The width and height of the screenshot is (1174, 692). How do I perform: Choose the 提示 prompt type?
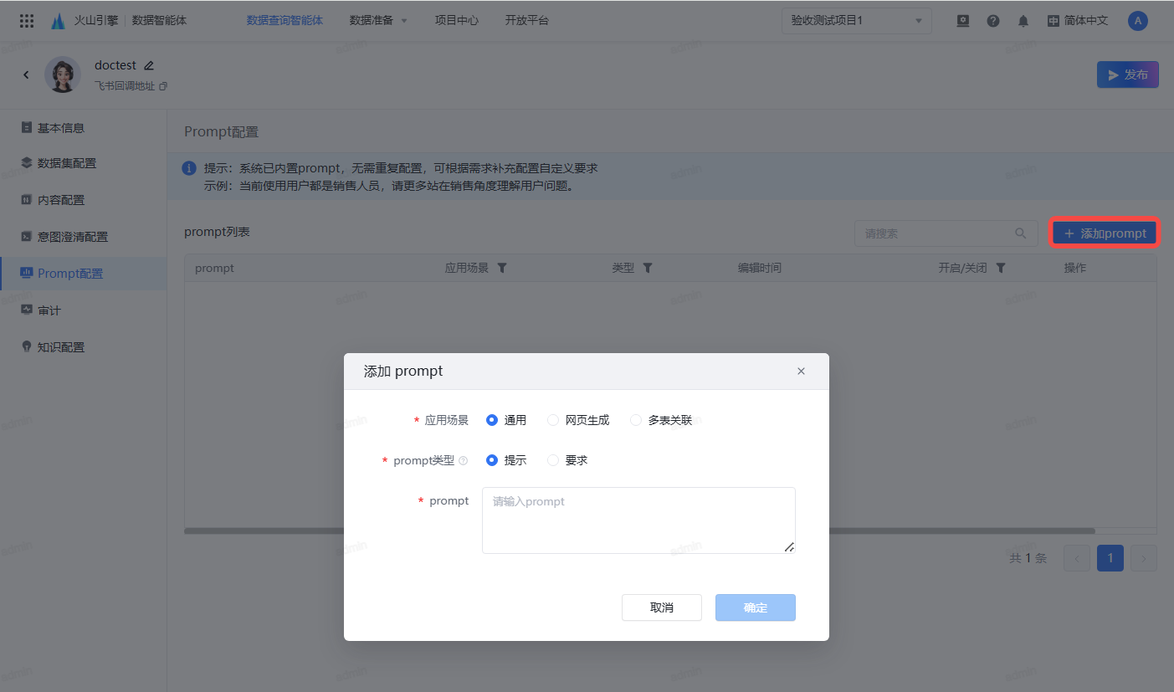coord(492,460)
